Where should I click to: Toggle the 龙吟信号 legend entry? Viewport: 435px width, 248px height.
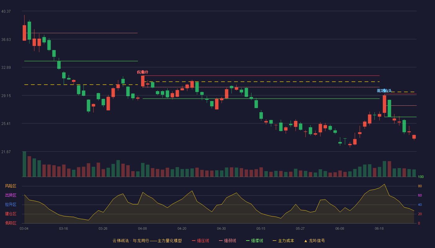pos(314,241)
